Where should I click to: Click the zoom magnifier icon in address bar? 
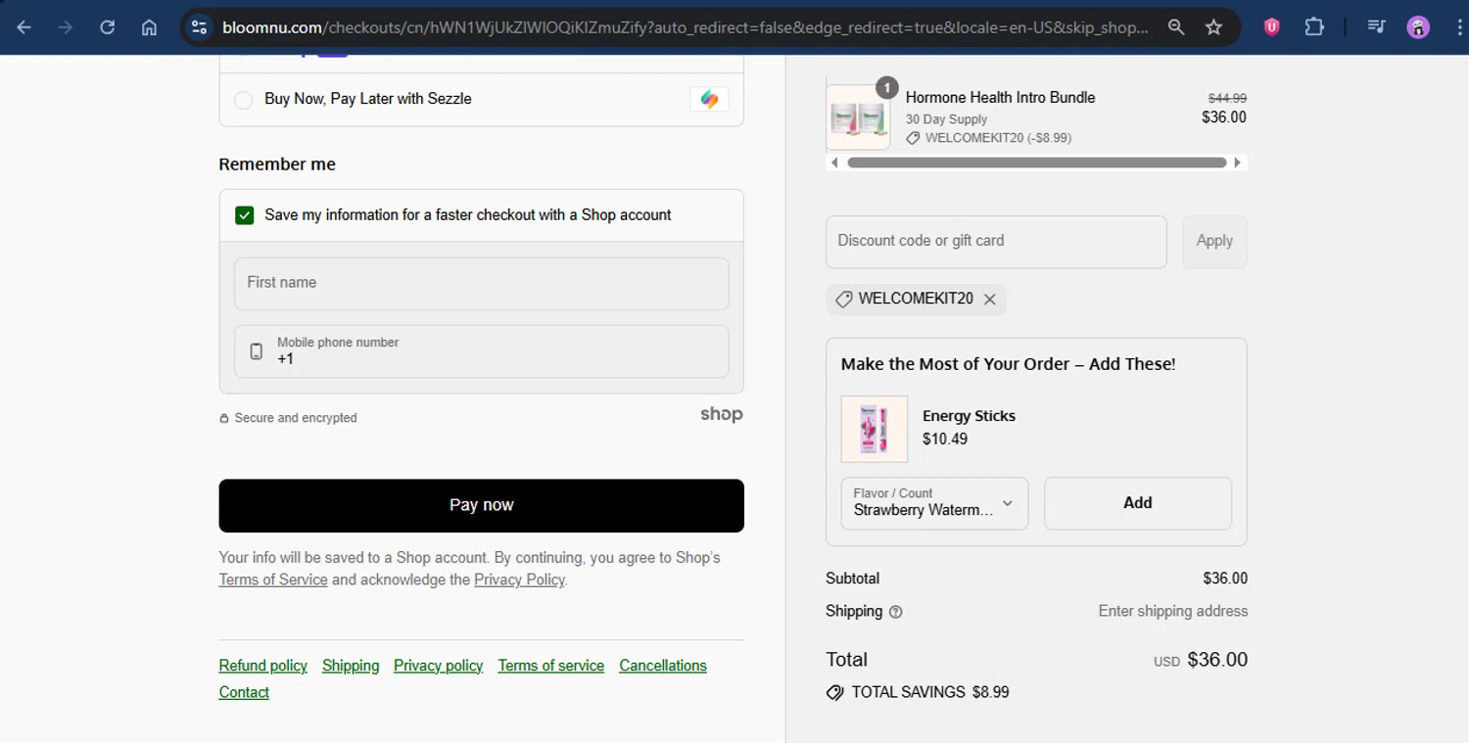click(1176, 27)
